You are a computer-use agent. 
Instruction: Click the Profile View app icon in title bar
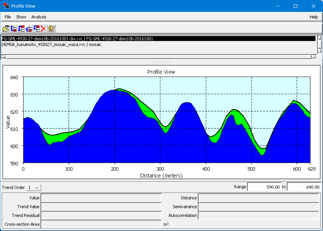[x=6, y=6]
